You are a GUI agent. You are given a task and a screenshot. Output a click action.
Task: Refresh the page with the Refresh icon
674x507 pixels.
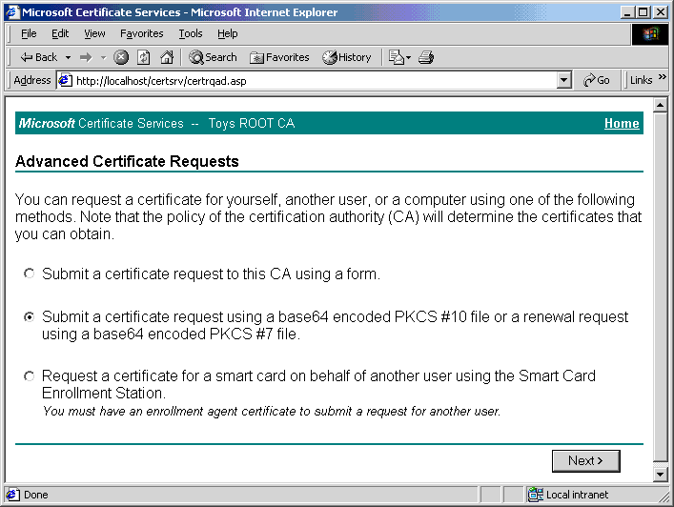tap(144, 57)
